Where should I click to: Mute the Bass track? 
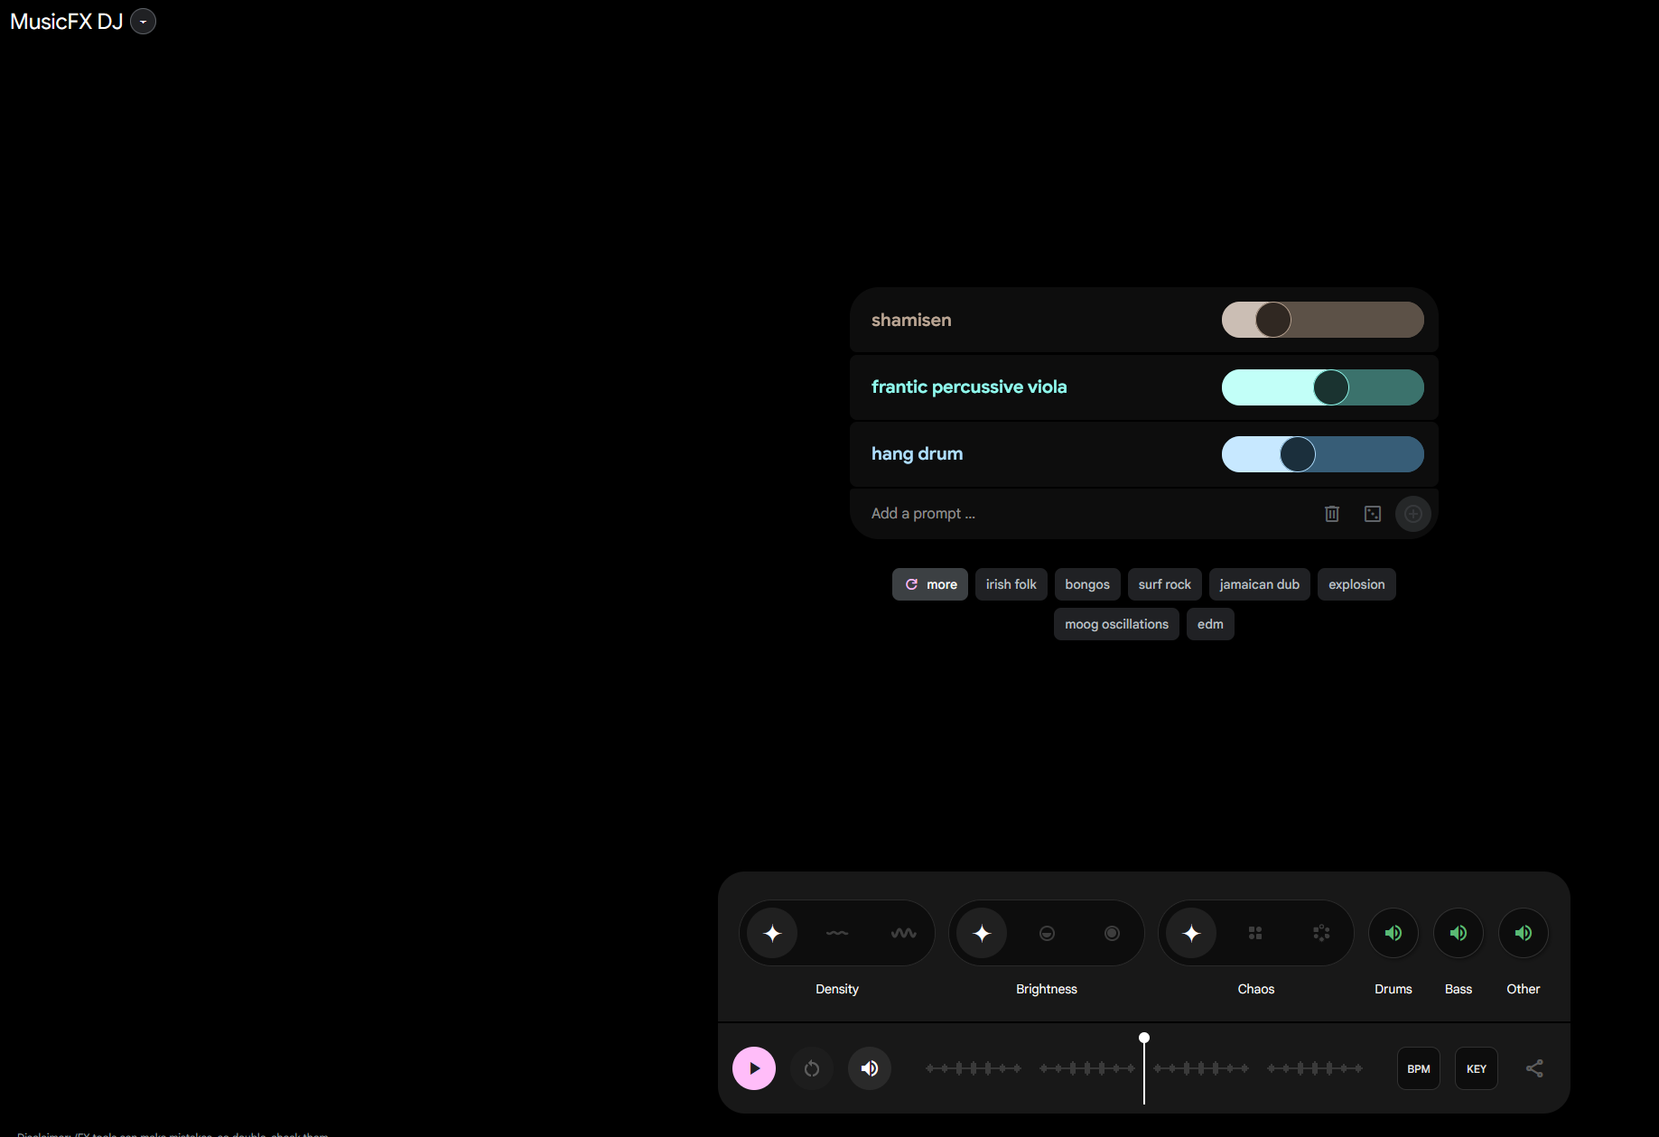pyautogui.click(x=1459, y=933)
